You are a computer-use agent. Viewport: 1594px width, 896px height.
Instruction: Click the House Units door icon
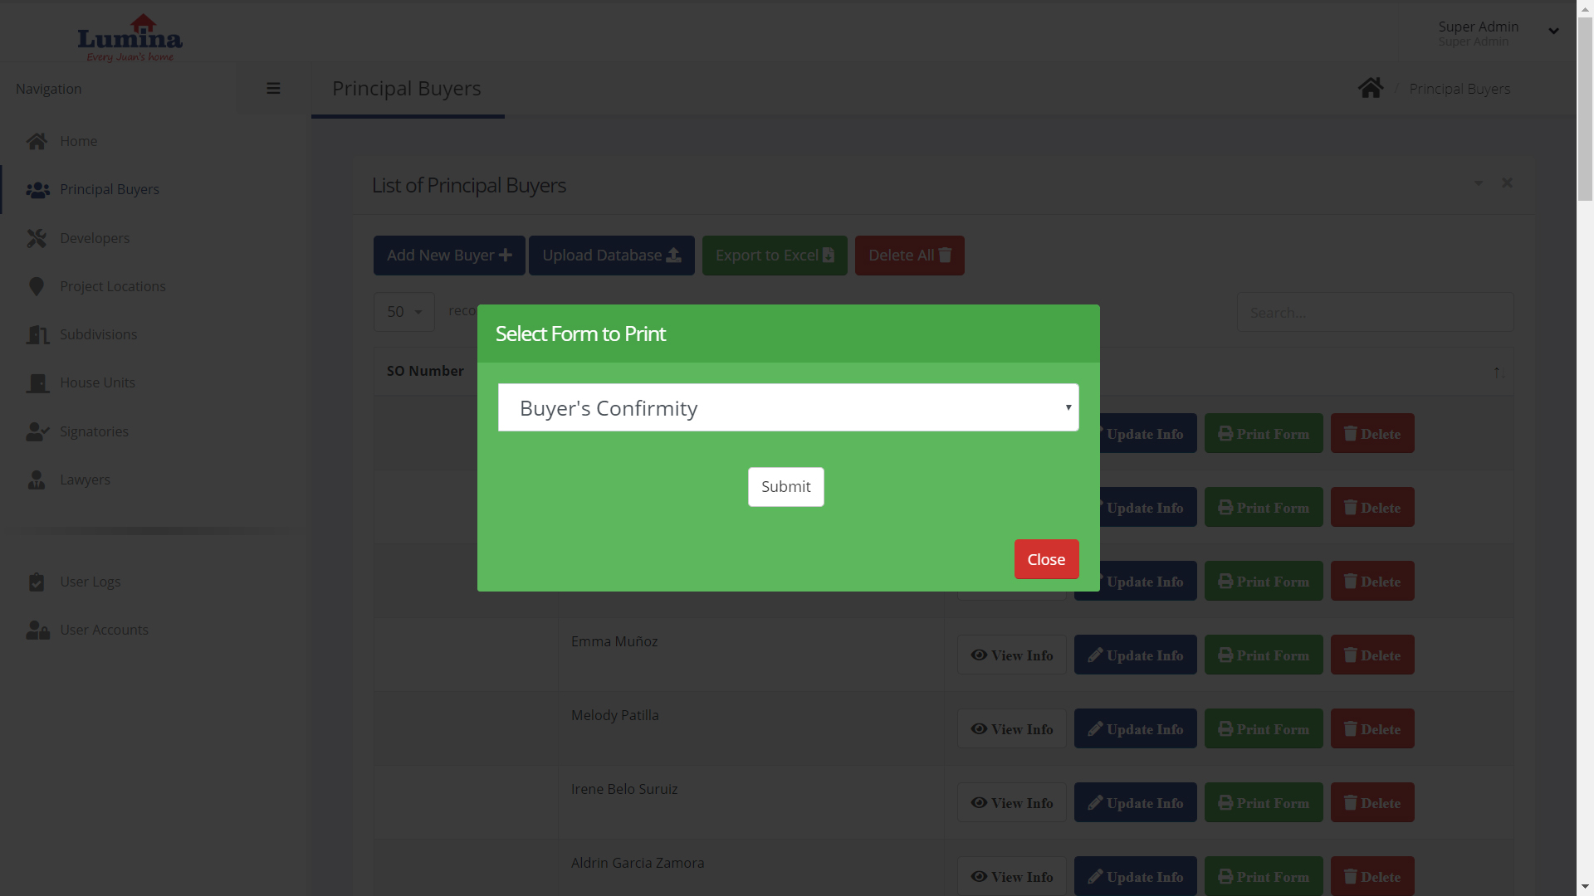tap(37, 382)
